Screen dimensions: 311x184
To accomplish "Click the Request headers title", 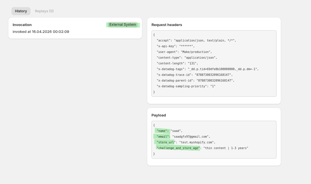I will tap(167, 25).
